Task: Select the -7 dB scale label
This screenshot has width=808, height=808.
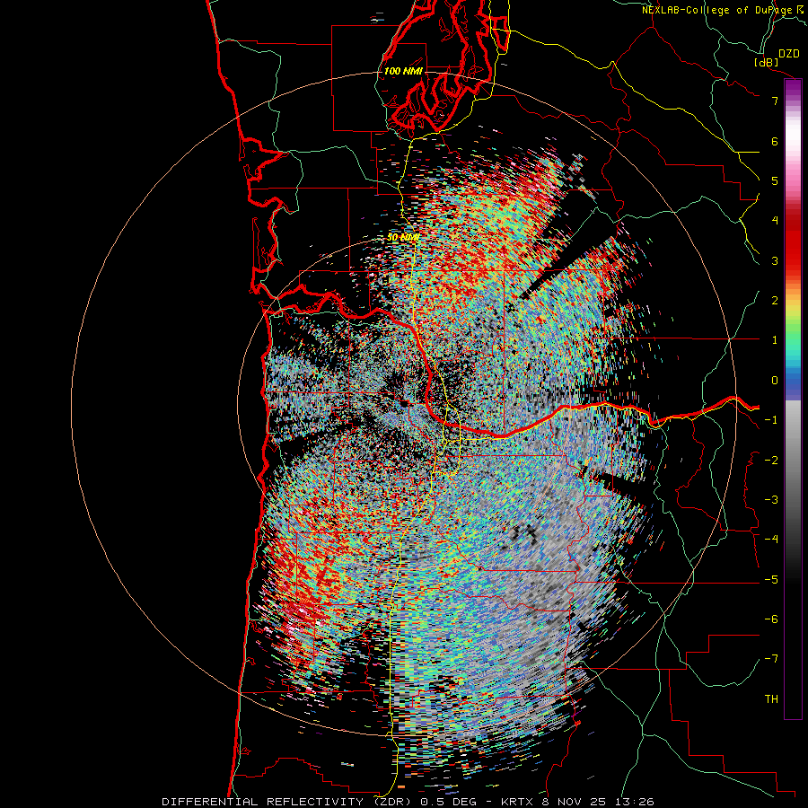Action: pyautogui.click(x=771, y=659)
